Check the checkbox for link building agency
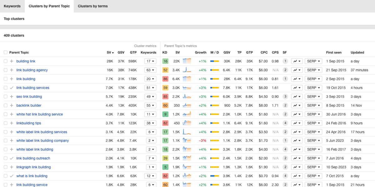375x187 pixels. (5, 70)
